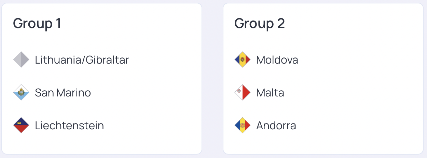Open the Liechtenstein team name
Image resolution: width=427 pixels, height=158 pixels.
(69, 126)
